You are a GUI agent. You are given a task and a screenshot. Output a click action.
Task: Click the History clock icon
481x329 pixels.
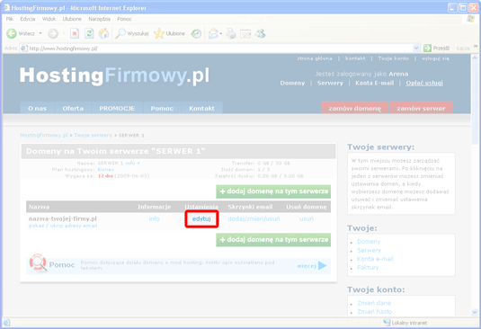(196, 33)
